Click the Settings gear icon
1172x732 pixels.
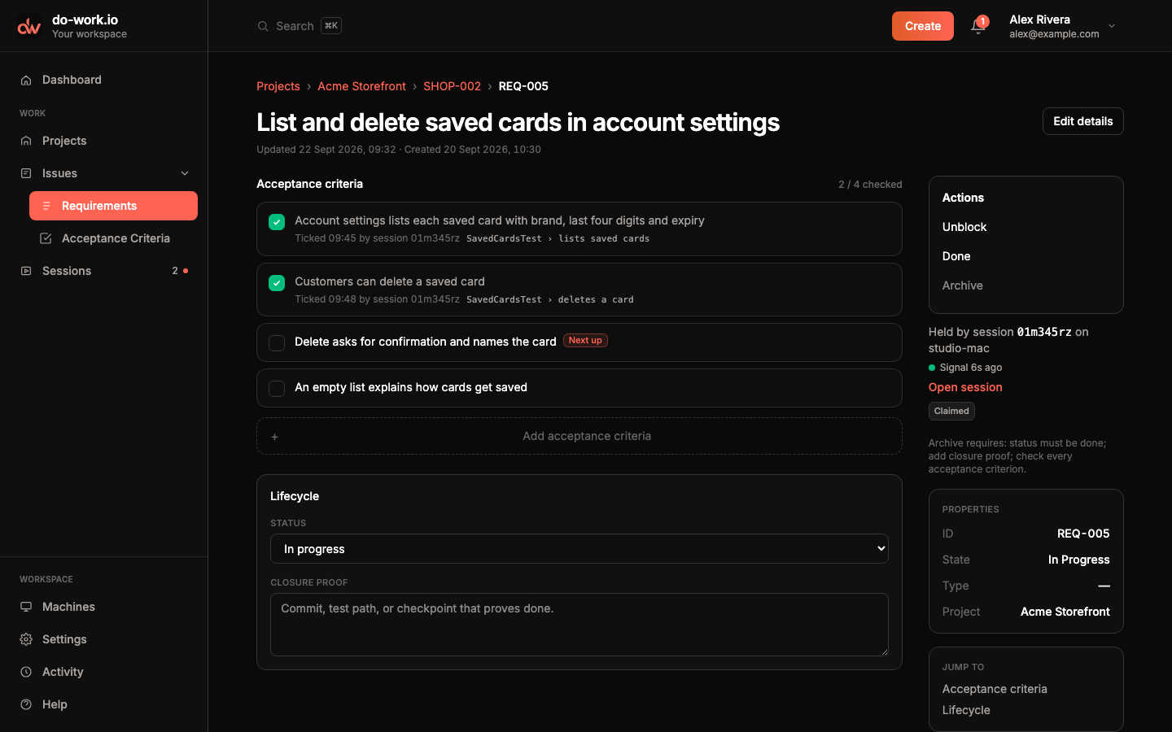[x=26, y=639]
